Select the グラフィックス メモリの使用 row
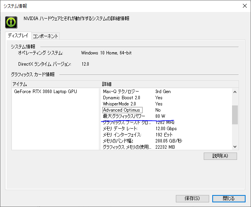The width and height of the screenshot is (251, 207). point(167,147)
